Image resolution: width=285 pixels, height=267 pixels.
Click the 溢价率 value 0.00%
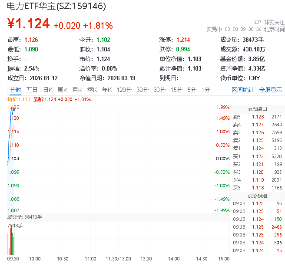(109, 69)
